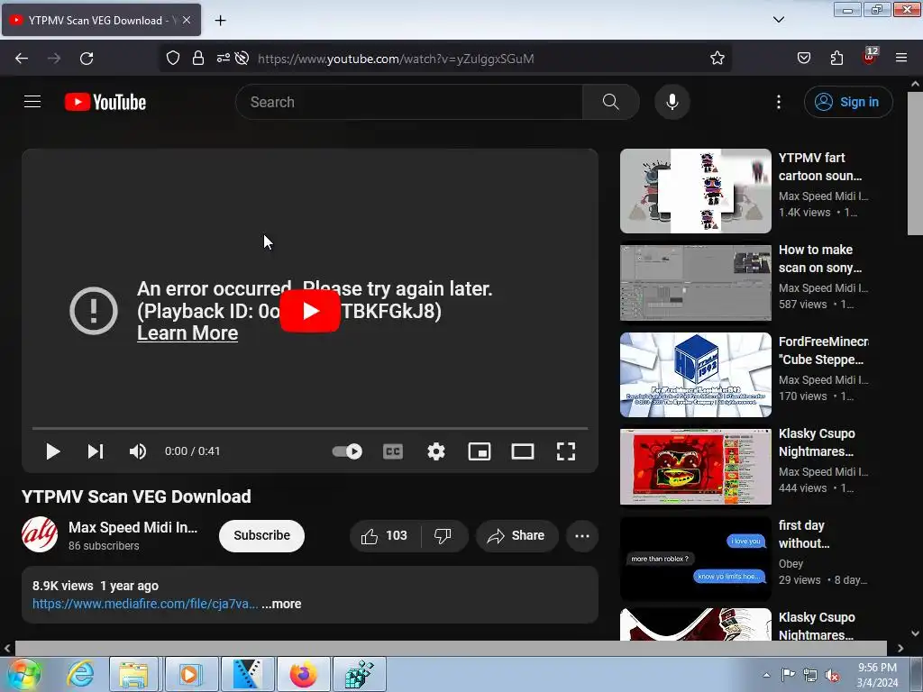Click the search magnifier button

610,102
